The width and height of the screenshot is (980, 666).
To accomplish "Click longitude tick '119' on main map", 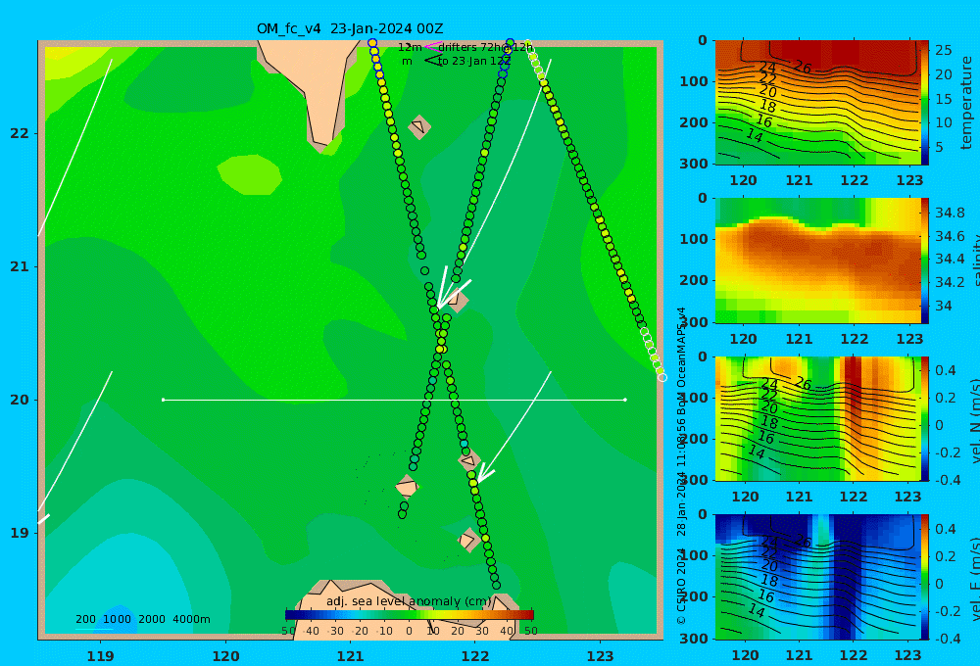I will (101, 656).
